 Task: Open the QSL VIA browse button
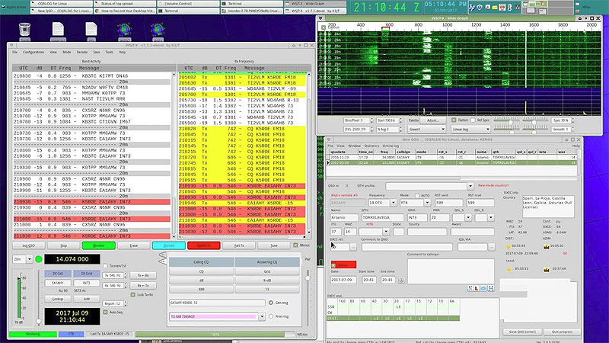[491, 247]
